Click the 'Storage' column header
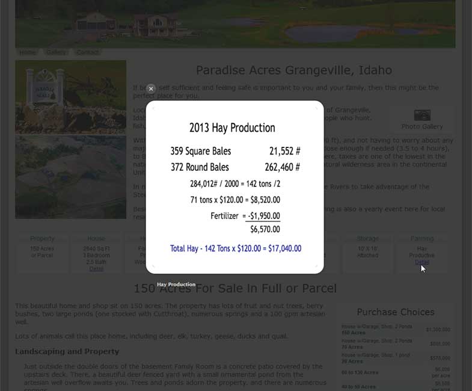This screenshot has width=472, height=391. 368,238
